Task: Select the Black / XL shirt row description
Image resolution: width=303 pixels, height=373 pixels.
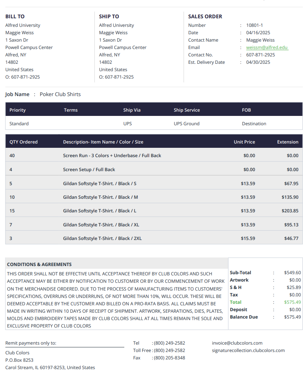Action: [x=101, y=225]
